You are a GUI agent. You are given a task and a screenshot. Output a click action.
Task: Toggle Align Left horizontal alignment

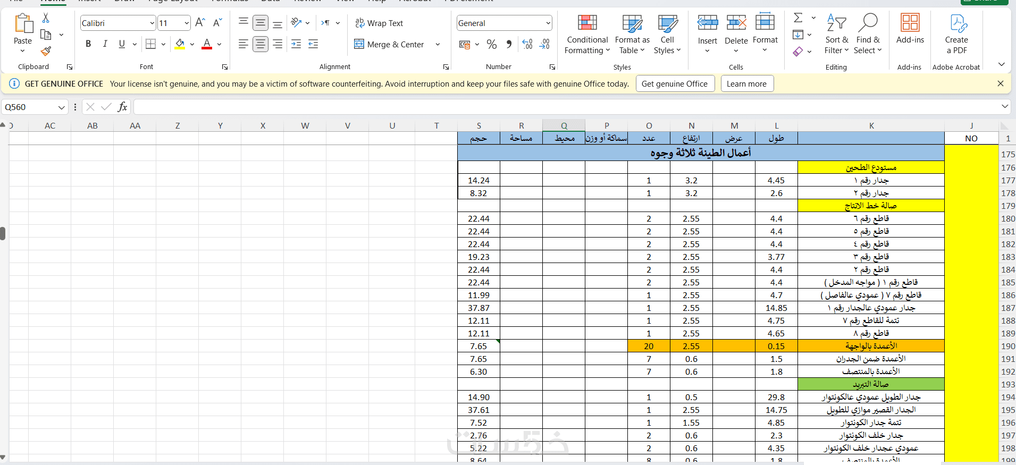pos(243,44)
